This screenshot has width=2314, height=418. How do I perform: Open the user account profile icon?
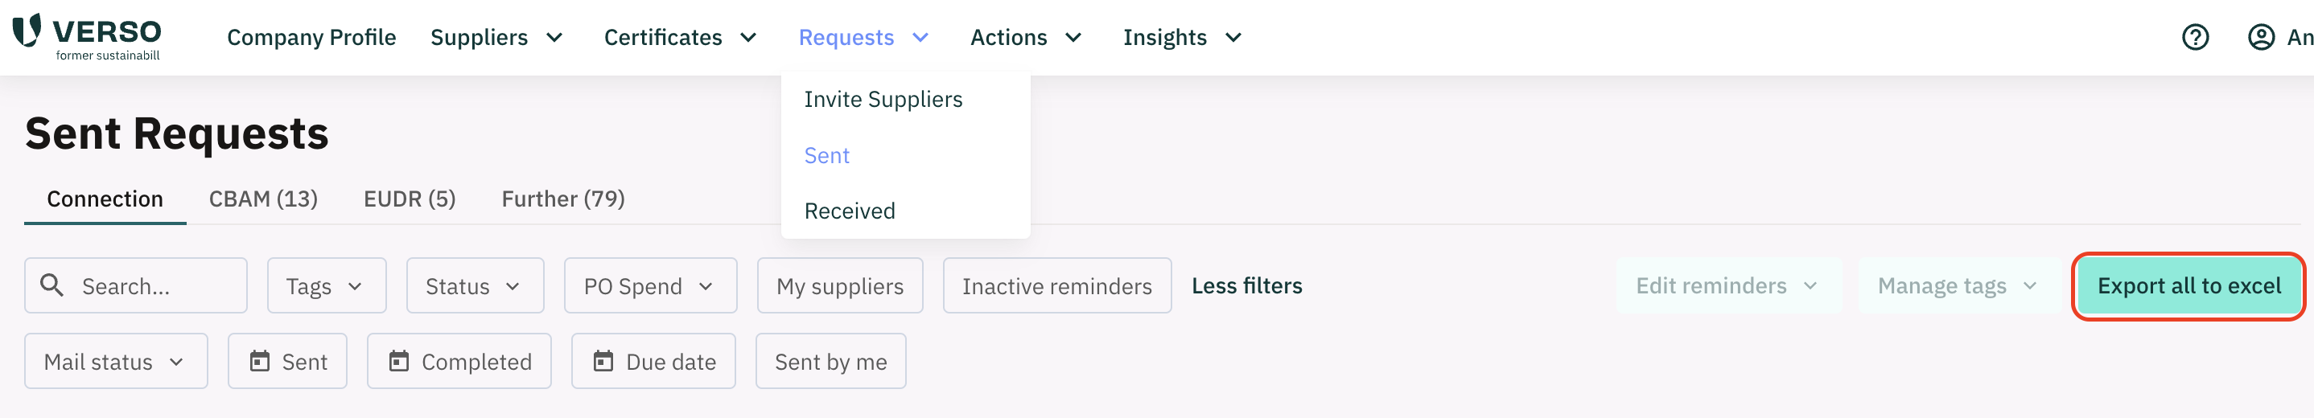coord(2261,37)
